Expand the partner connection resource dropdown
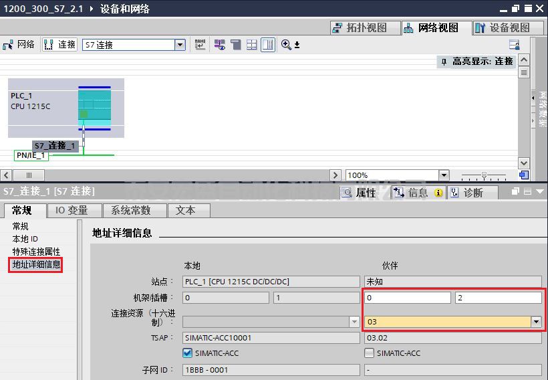Image resolution: width=548 pixels, height=380 pixels. point(535,322)
